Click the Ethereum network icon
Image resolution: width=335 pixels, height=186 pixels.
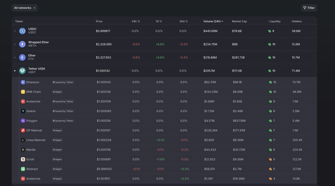(x=23, y=82)
